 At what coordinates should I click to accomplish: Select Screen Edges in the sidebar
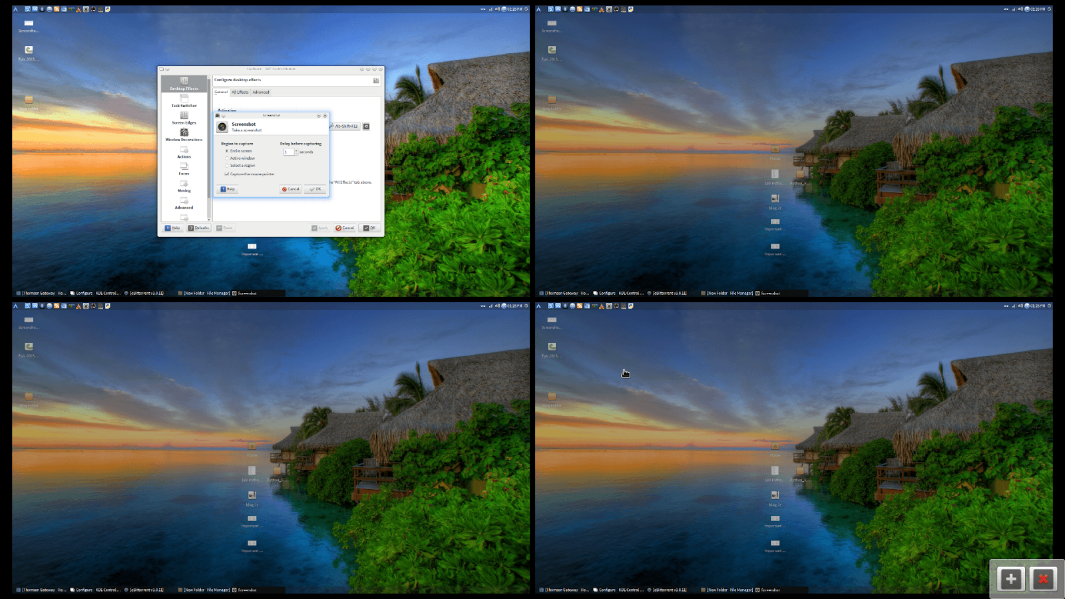coord(184,118)
